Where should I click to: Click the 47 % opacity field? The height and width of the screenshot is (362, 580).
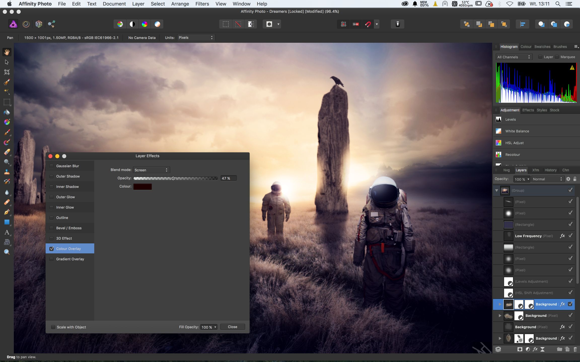229,178
